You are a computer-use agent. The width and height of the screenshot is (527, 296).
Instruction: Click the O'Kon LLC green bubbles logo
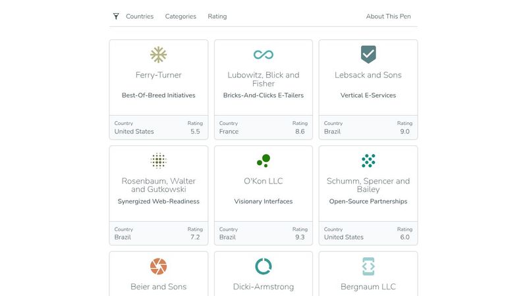(x=263, y=160)
